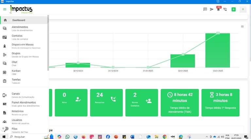Collapse the sidebar with the hamburger icon
This screenshot has height=139, width=251.
click(x=5, y=9)
